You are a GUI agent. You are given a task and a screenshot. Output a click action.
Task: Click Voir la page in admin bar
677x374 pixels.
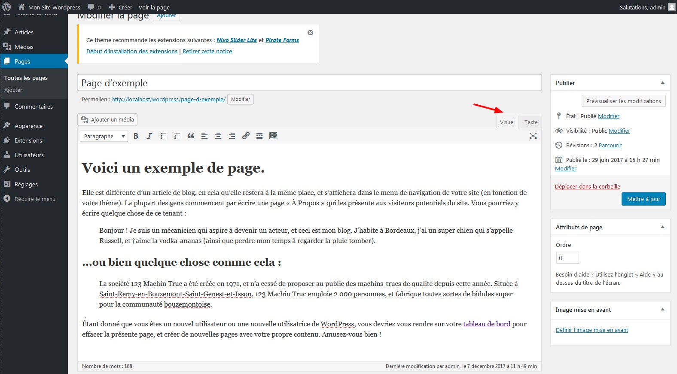click(154, 7)
